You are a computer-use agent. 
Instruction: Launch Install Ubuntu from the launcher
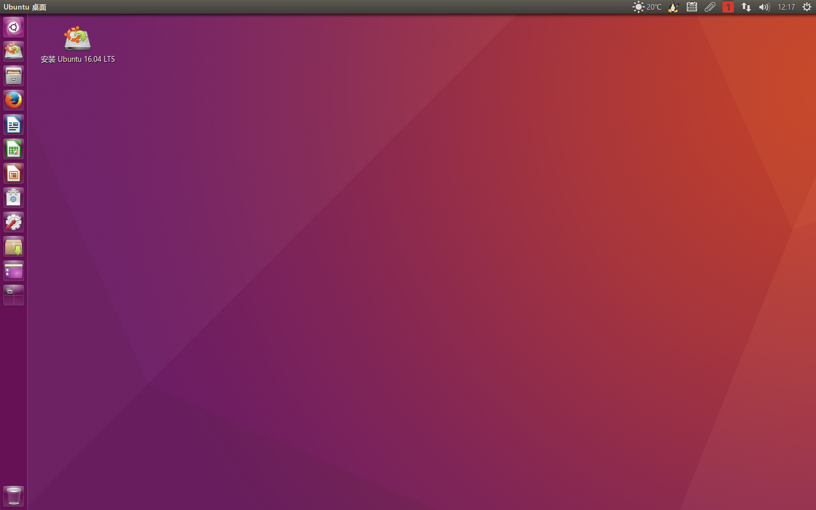pyautogui.click(x=14, y=52)
